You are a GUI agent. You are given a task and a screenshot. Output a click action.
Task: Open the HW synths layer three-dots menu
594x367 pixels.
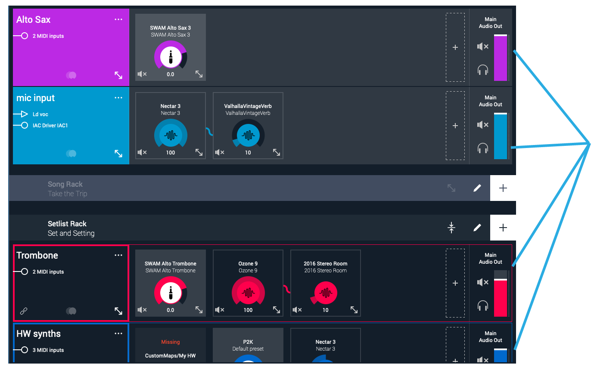[118, 333]
